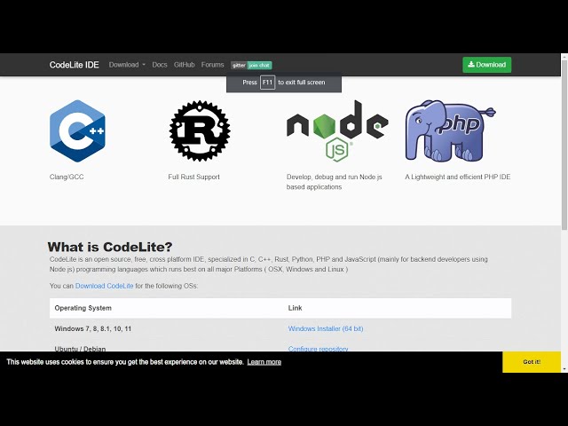Click the CodeLite IDE brand title
The image size is (568, 426).
[74, 65]
